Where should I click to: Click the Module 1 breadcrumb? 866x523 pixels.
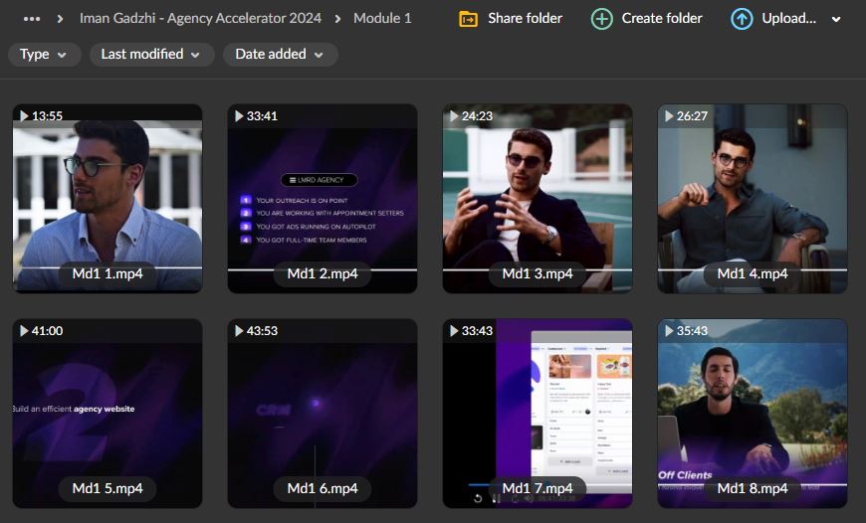coord(382,18)
